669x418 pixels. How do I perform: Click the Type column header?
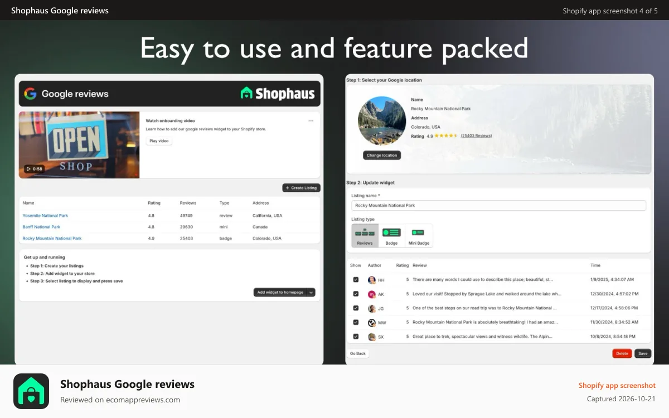tap(224, 203)
